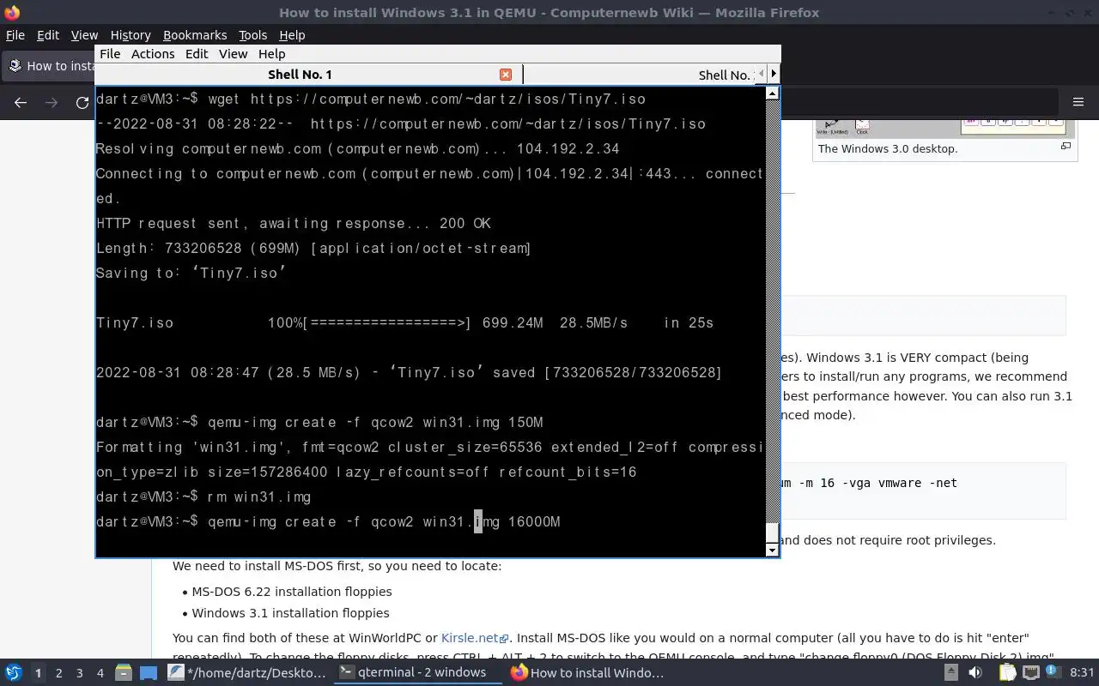Open qterminal View menu
The image size is (1099, 686).
(233, 53)
